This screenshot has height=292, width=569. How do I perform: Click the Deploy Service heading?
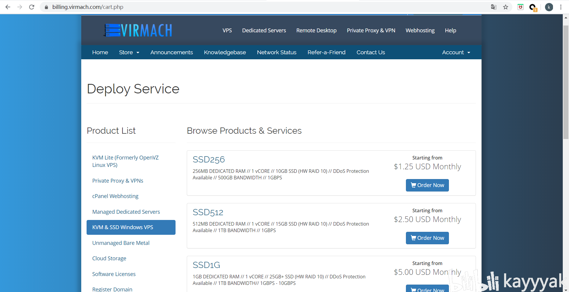click(133, 89)
